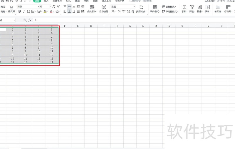Click the not synced (未同步) status
The width and height of the screenshot is (235, 149).
coord(210,1)
